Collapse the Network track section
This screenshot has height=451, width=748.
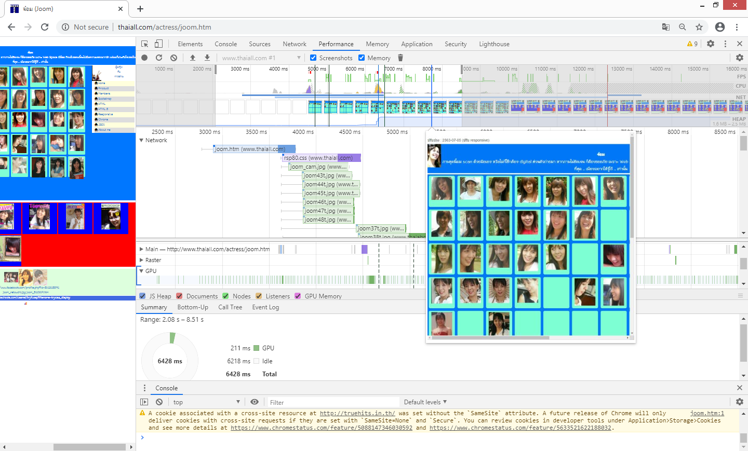[x=141, y=140]
